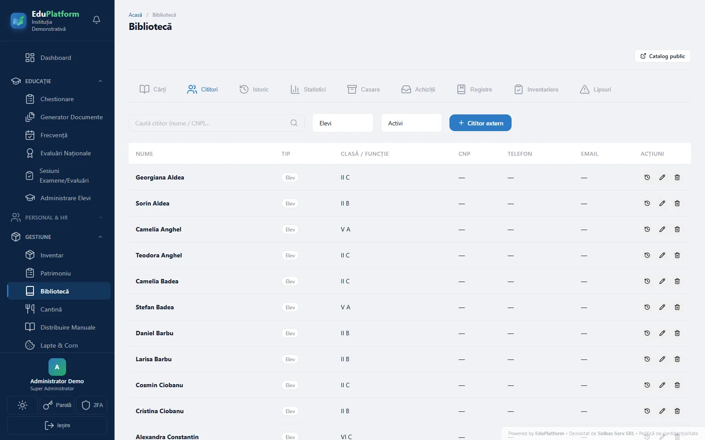Image resolution: width=705 pixels, height=440 pixels.
Task: Click the Parolă key button
Action: tap(57, 405)
